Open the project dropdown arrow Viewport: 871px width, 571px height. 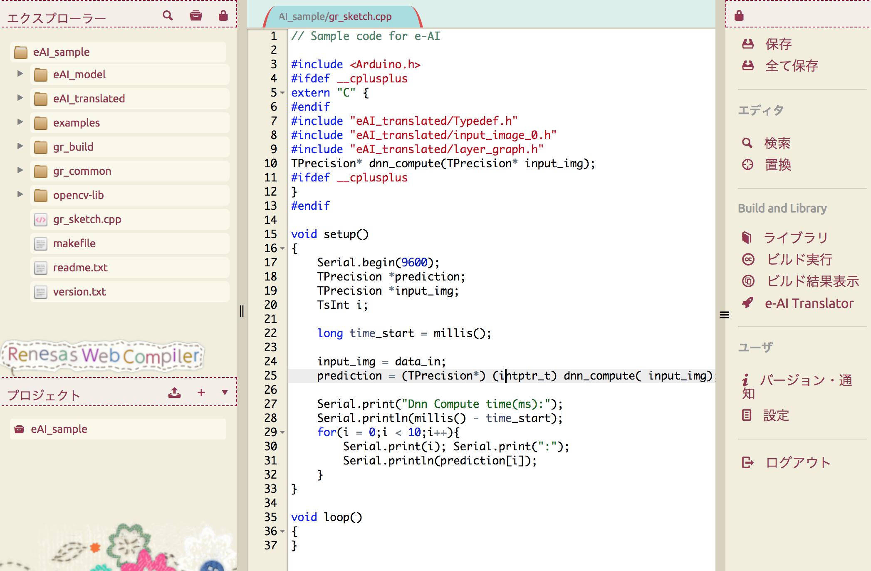[225, 392]
